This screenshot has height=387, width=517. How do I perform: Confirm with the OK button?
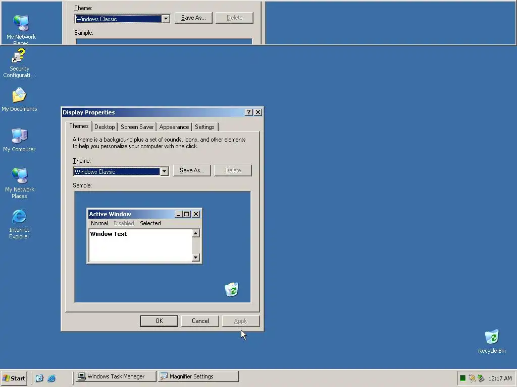click(159, 321)
